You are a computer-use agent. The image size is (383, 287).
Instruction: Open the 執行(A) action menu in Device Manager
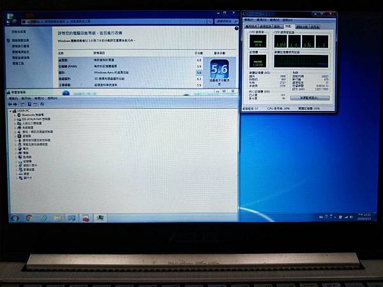coord(26,98)
